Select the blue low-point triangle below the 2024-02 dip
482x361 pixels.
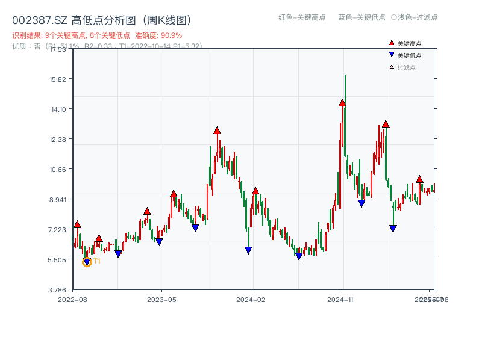247,250
